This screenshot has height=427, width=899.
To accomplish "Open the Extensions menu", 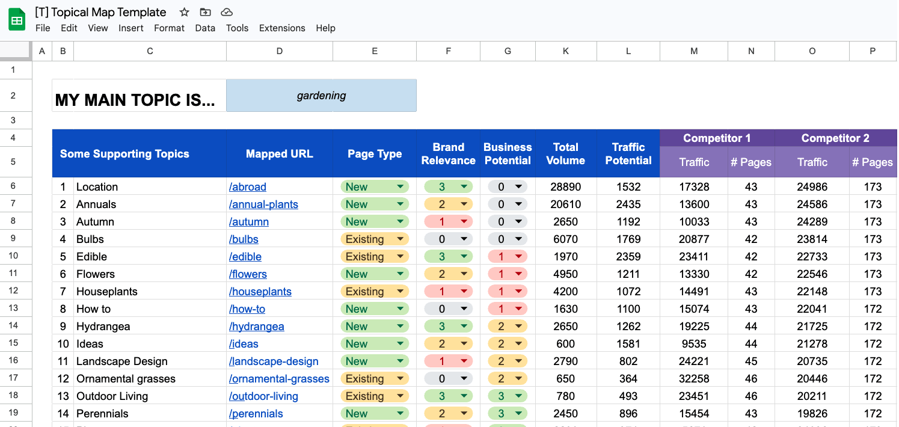I will 282,28.
